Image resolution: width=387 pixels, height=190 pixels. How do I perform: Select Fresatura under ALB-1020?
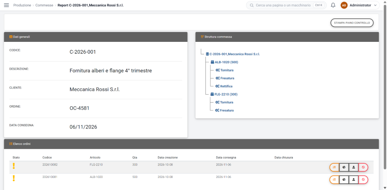(x=225, y=78)
